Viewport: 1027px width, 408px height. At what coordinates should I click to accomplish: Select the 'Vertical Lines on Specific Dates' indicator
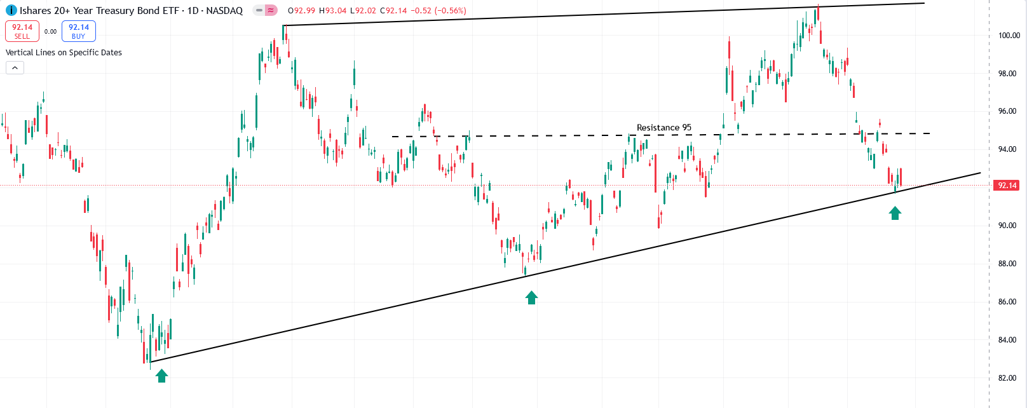coord(64,53)
